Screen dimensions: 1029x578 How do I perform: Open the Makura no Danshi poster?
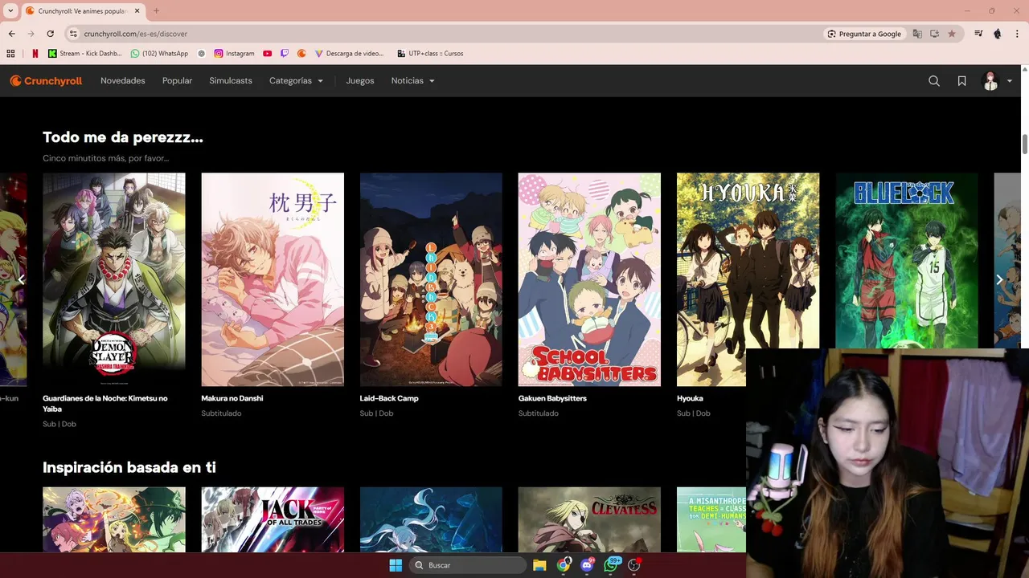click(x=273, y=279)
